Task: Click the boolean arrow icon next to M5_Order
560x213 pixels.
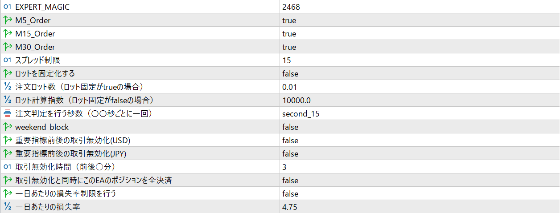Action: point(7,20)
